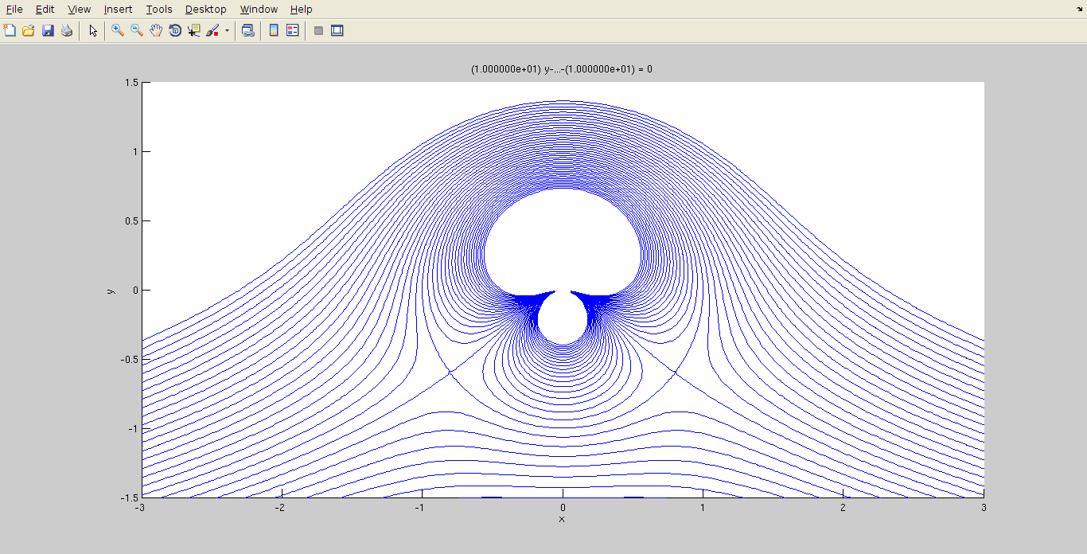Expand the brush color dropdown arrow

coord(227,31)
